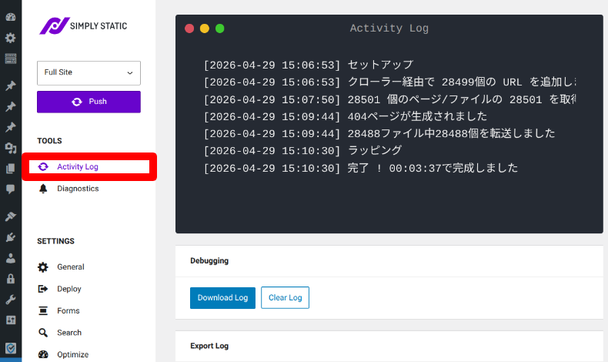Click the TOOLS section heading
This screenshot has width=608, height=362.
click(49, 141)
